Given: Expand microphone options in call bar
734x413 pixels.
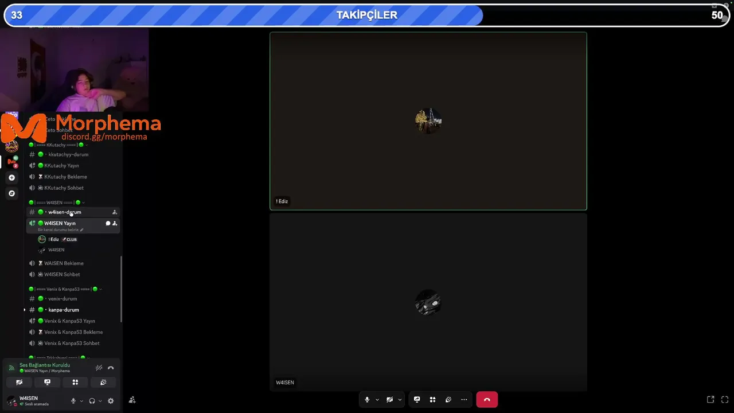Looking at the screenshot, I should pos(377,400).
